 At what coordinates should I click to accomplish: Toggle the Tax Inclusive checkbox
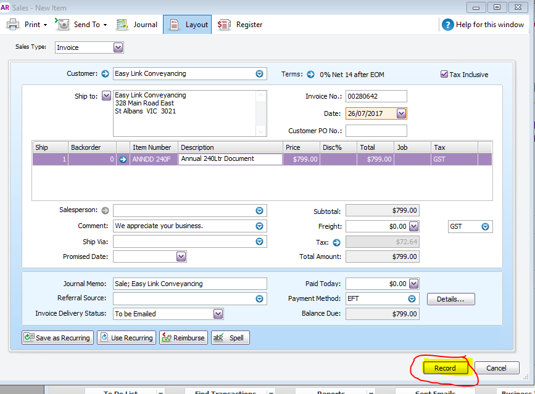click(x=444, y=74)
